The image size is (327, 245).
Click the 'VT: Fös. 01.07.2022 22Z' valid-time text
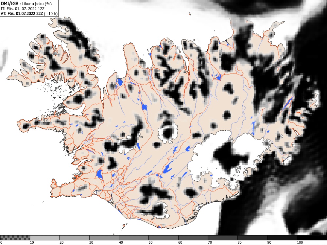tap(22, 14)
